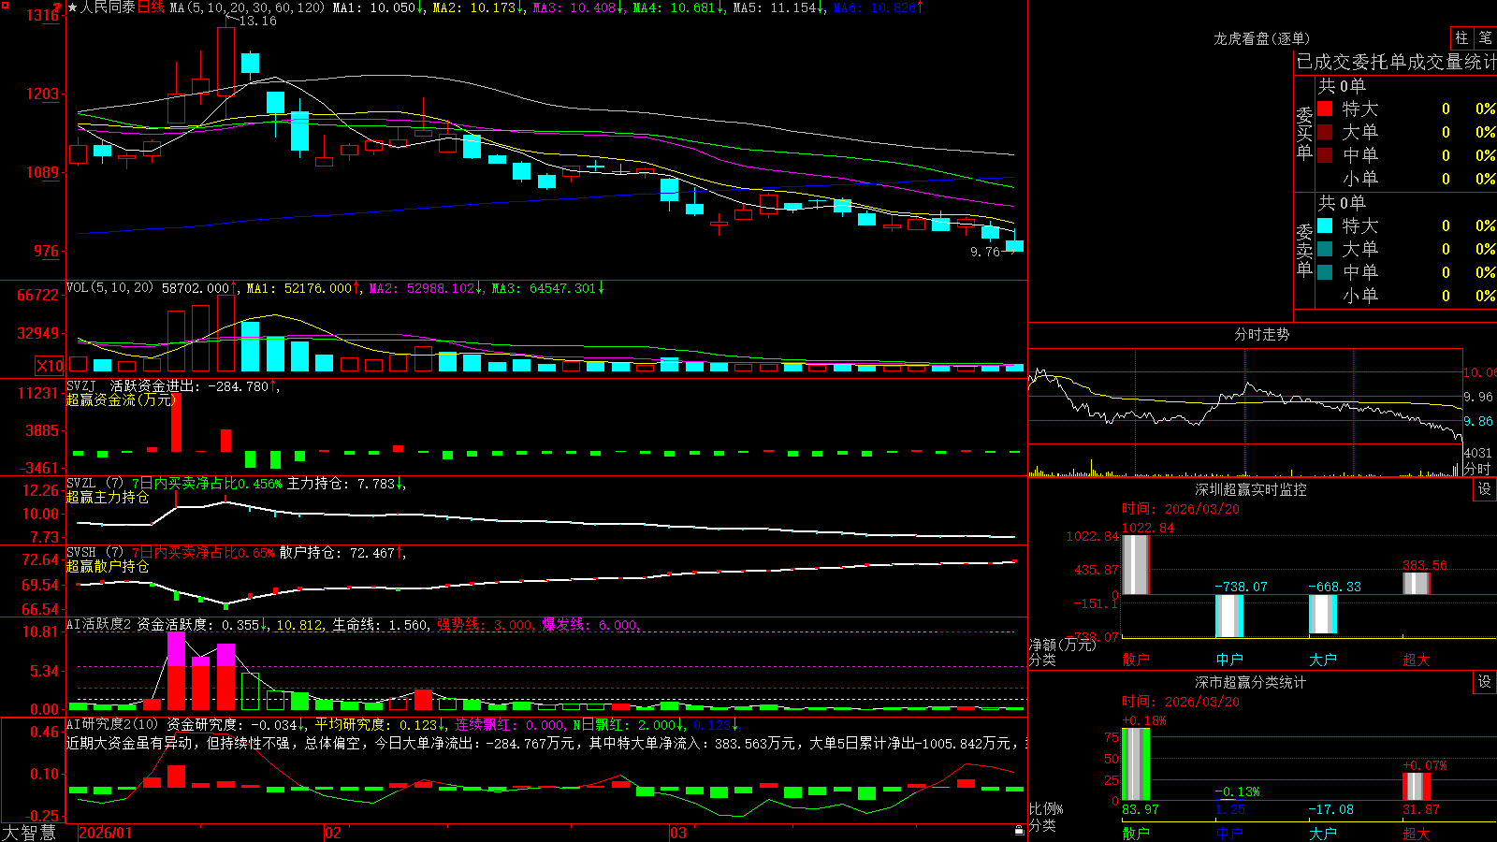The height and width of the screenshot is (842, 1497).
Task: Click the +0.18% 散户 bar in 分类统计
Action: 1136,763
